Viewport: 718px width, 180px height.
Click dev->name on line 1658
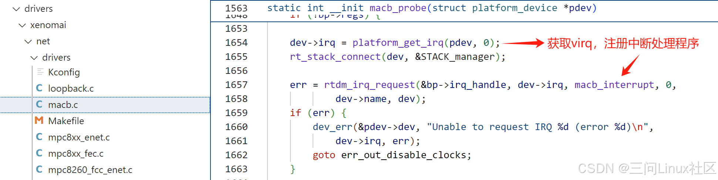point(361,99)
